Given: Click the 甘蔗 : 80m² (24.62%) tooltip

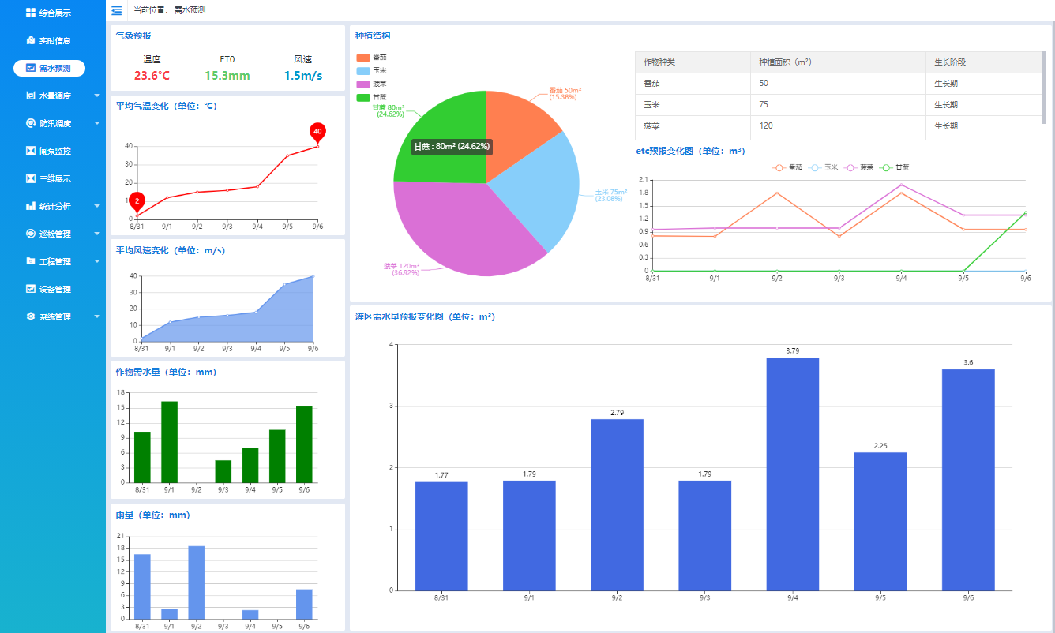Looking at the screenshot, I should pyautogui.click(x=452, y=146).
